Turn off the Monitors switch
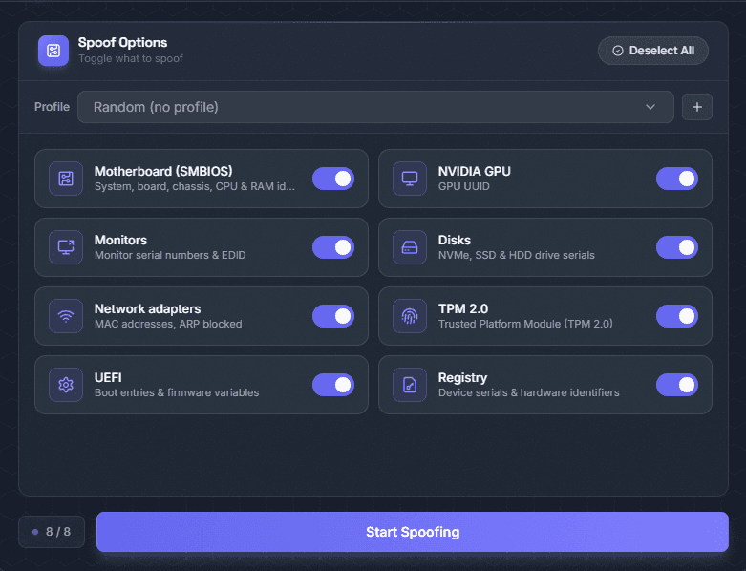The width and height of the screenshot is (746, 571). 333,247
